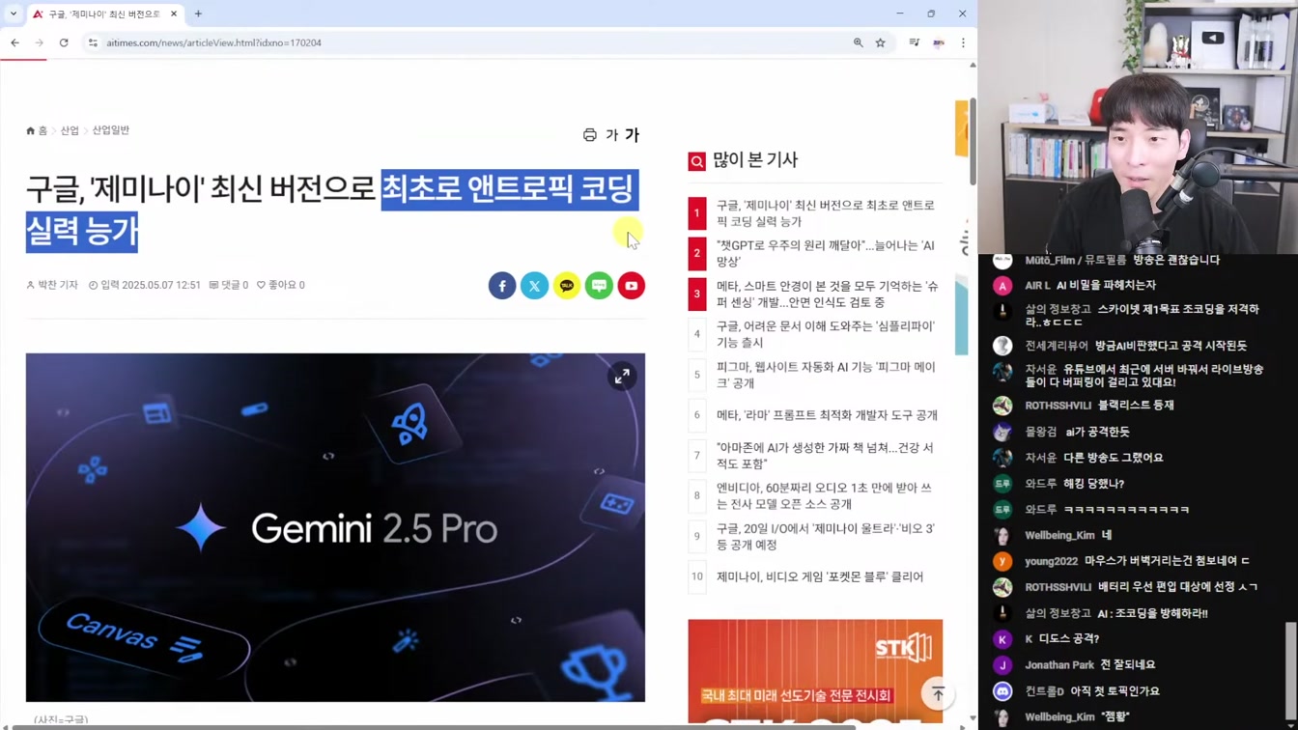Click the Gemini 2.5 Pro article image
The height and width of the screenshot is (730, 1298).
[335, 527]
